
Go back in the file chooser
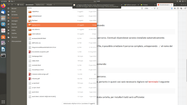[x=9, y=5]
